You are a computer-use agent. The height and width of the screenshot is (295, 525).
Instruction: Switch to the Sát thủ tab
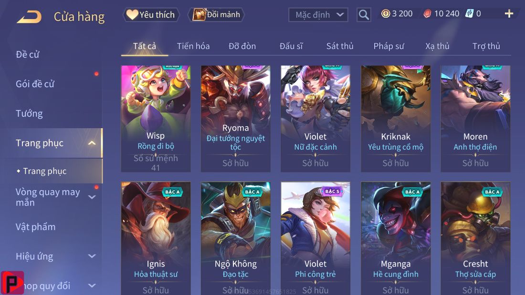point(340,46)
